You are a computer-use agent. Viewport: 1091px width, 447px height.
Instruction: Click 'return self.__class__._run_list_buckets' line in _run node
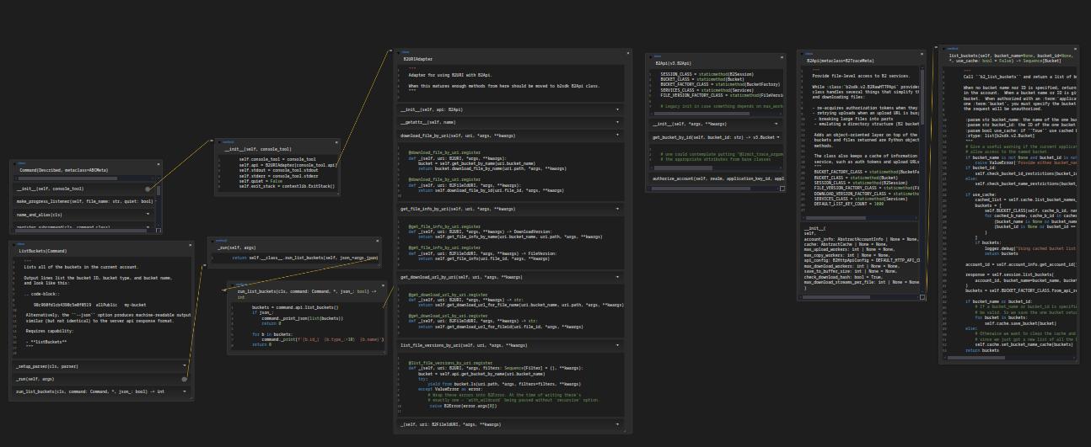tap(305, 258)
